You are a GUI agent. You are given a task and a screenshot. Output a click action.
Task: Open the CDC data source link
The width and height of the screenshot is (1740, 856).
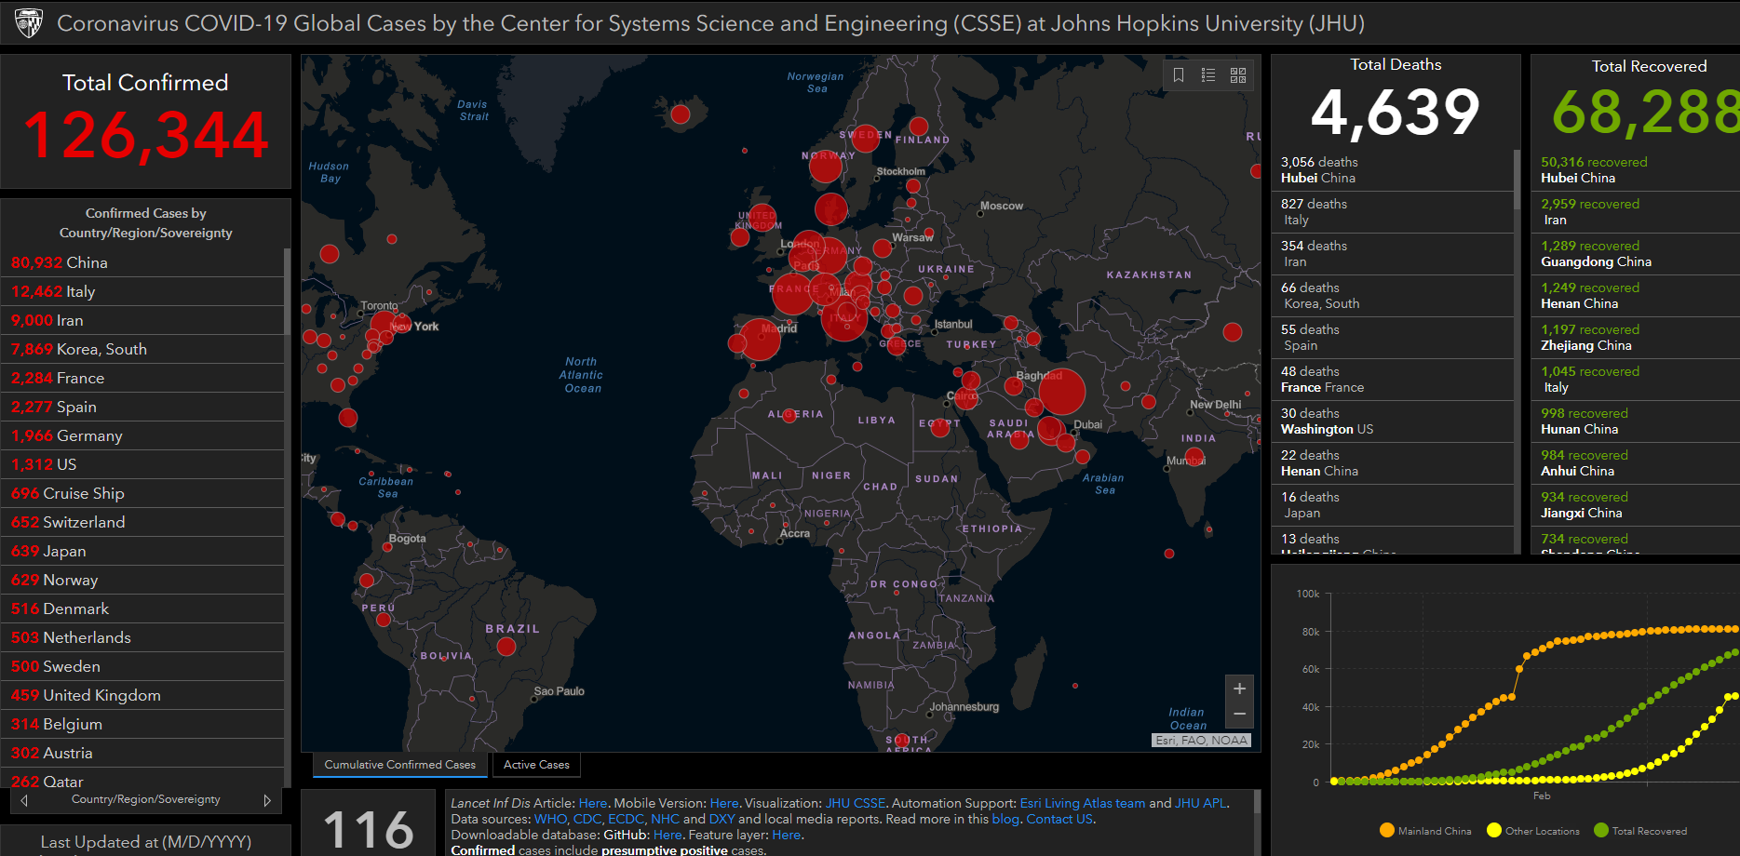(587, 819)
